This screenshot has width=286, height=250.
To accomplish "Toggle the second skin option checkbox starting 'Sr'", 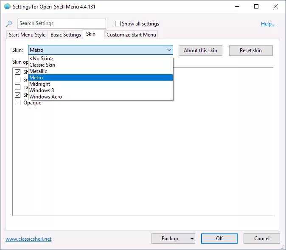I will 17,79.
